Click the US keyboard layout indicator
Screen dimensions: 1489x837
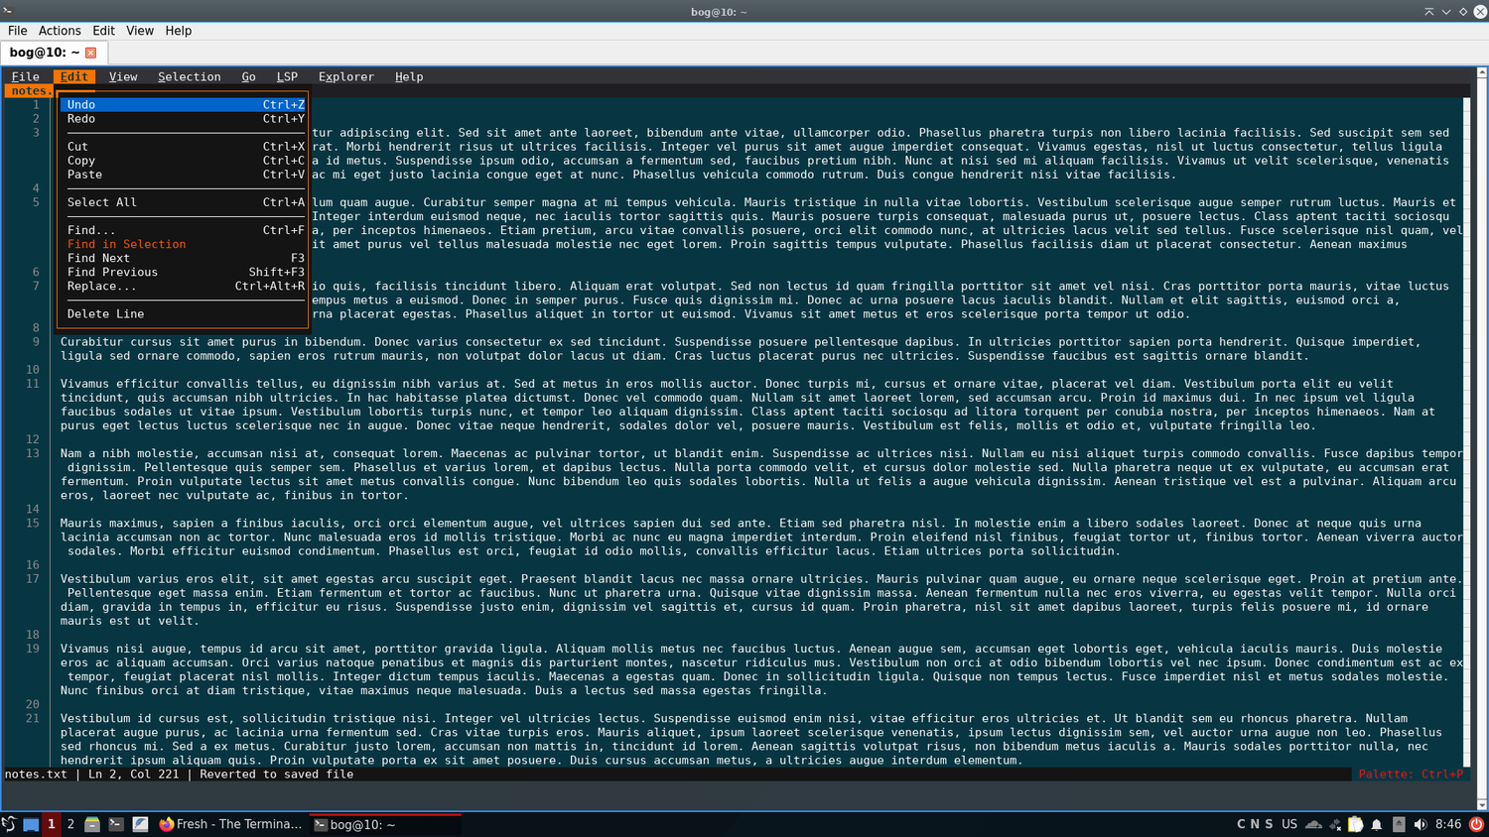1289,824
